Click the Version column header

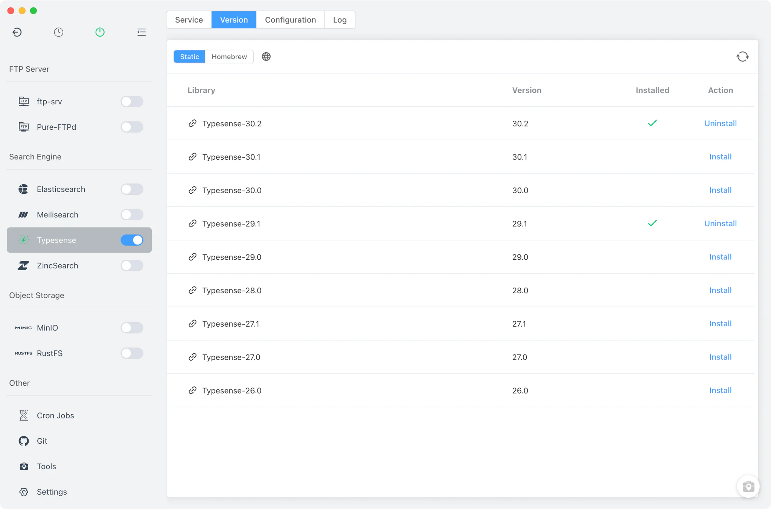tap(527, 90)
